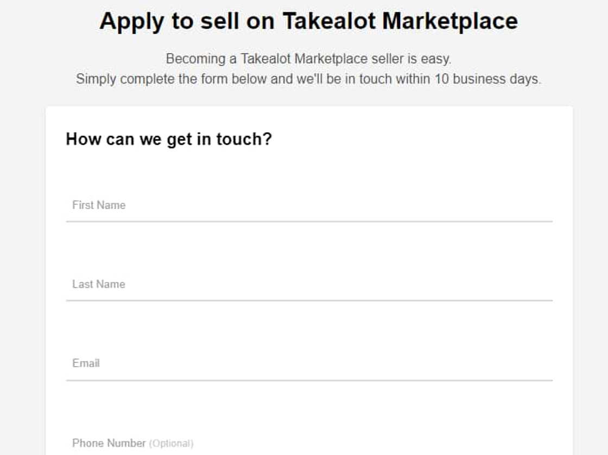Click the 'Email' placeholder label
The height and width of the screenshot is (455, 608).
(x=86, y=363)
